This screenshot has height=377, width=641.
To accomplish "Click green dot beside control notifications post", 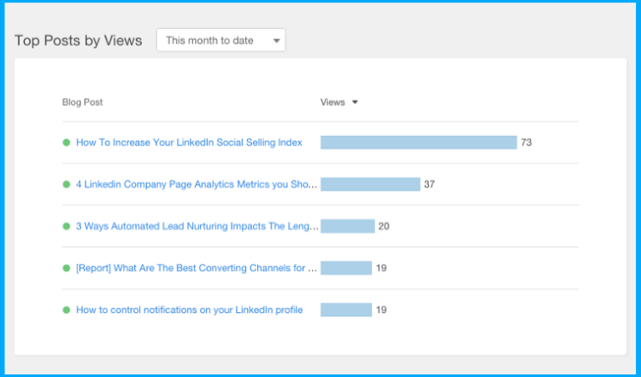I will point(67,310).
